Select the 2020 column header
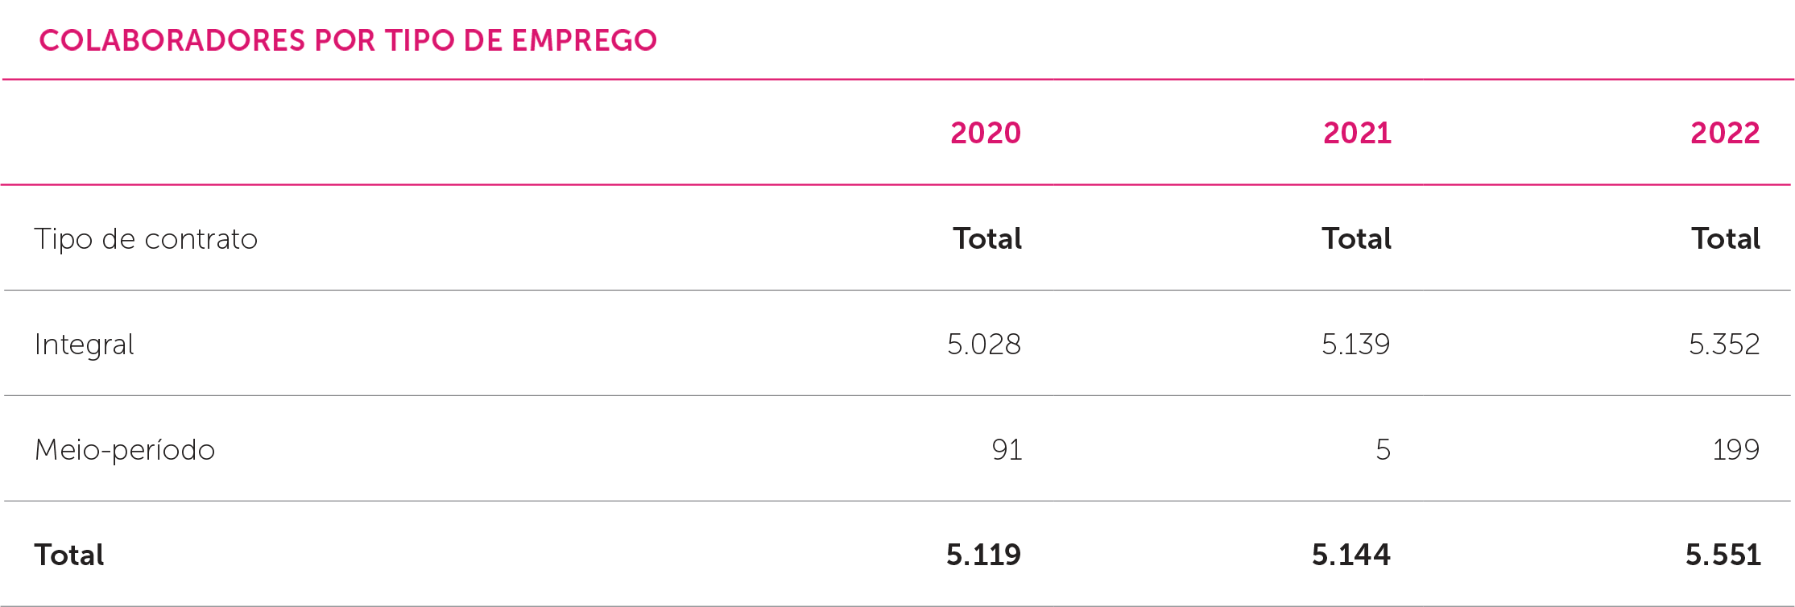 point(985,133)
